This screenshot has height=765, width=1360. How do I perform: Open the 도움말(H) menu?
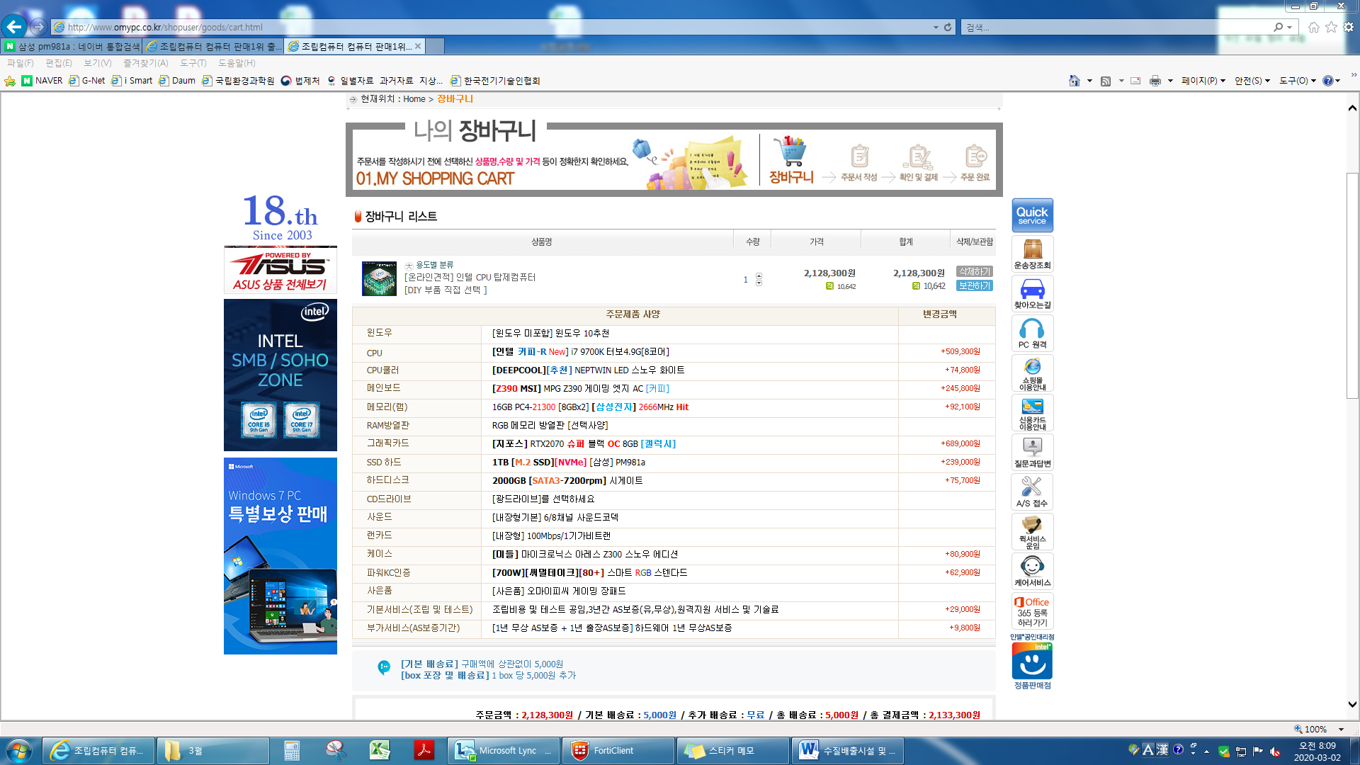click(237, 63)
